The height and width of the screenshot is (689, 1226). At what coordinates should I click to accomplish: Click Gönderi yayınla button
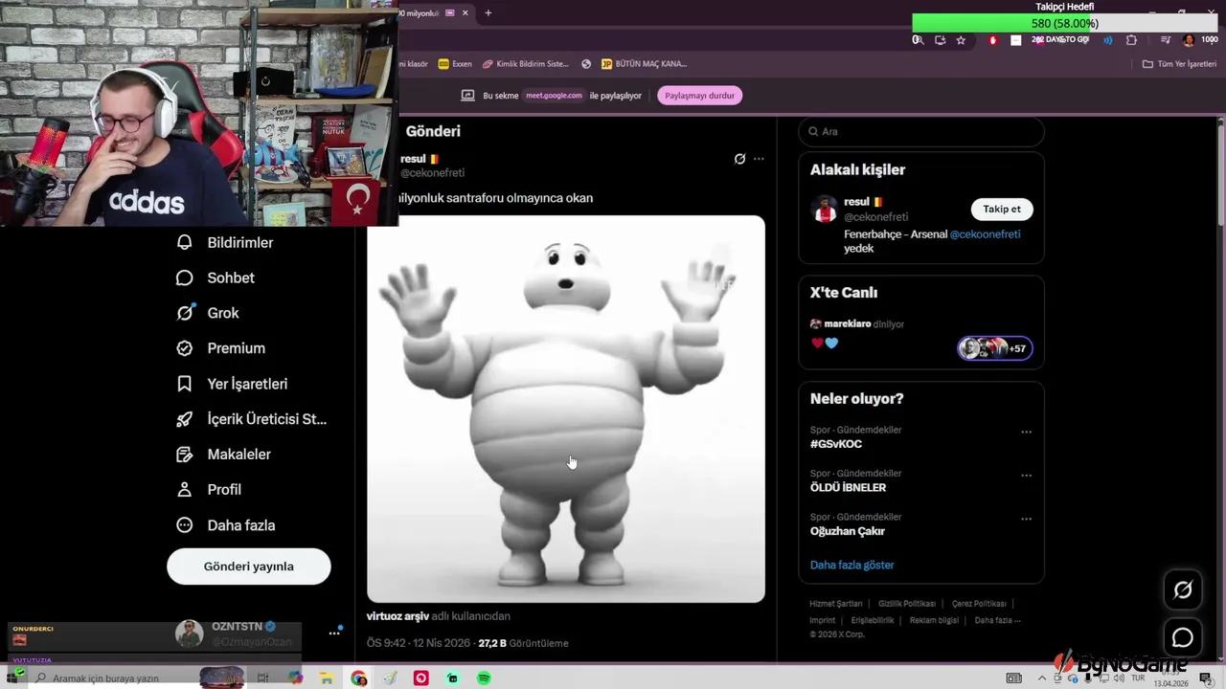click(x=249, y=567)
